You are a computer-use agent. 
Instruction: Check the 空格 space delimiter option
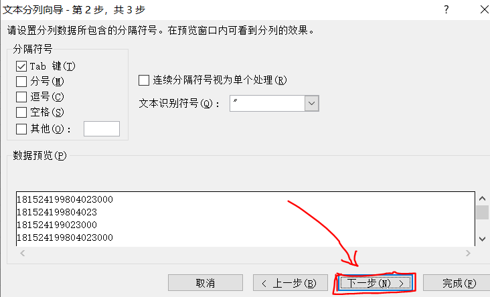coord(21,112)
